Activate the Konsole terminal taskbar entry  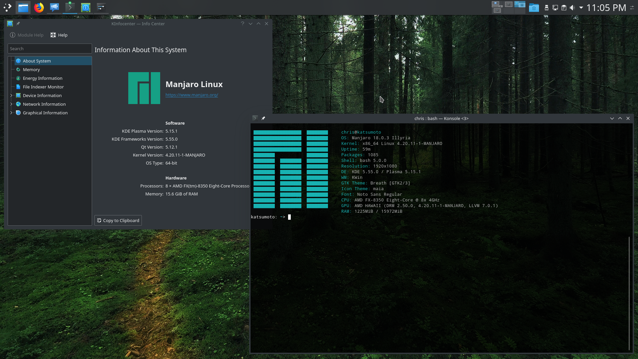click(70, 7)
